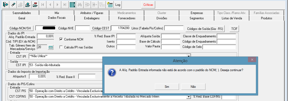Click the % Red. Base II field
The image size is (288, 101).
coord(87,76)
